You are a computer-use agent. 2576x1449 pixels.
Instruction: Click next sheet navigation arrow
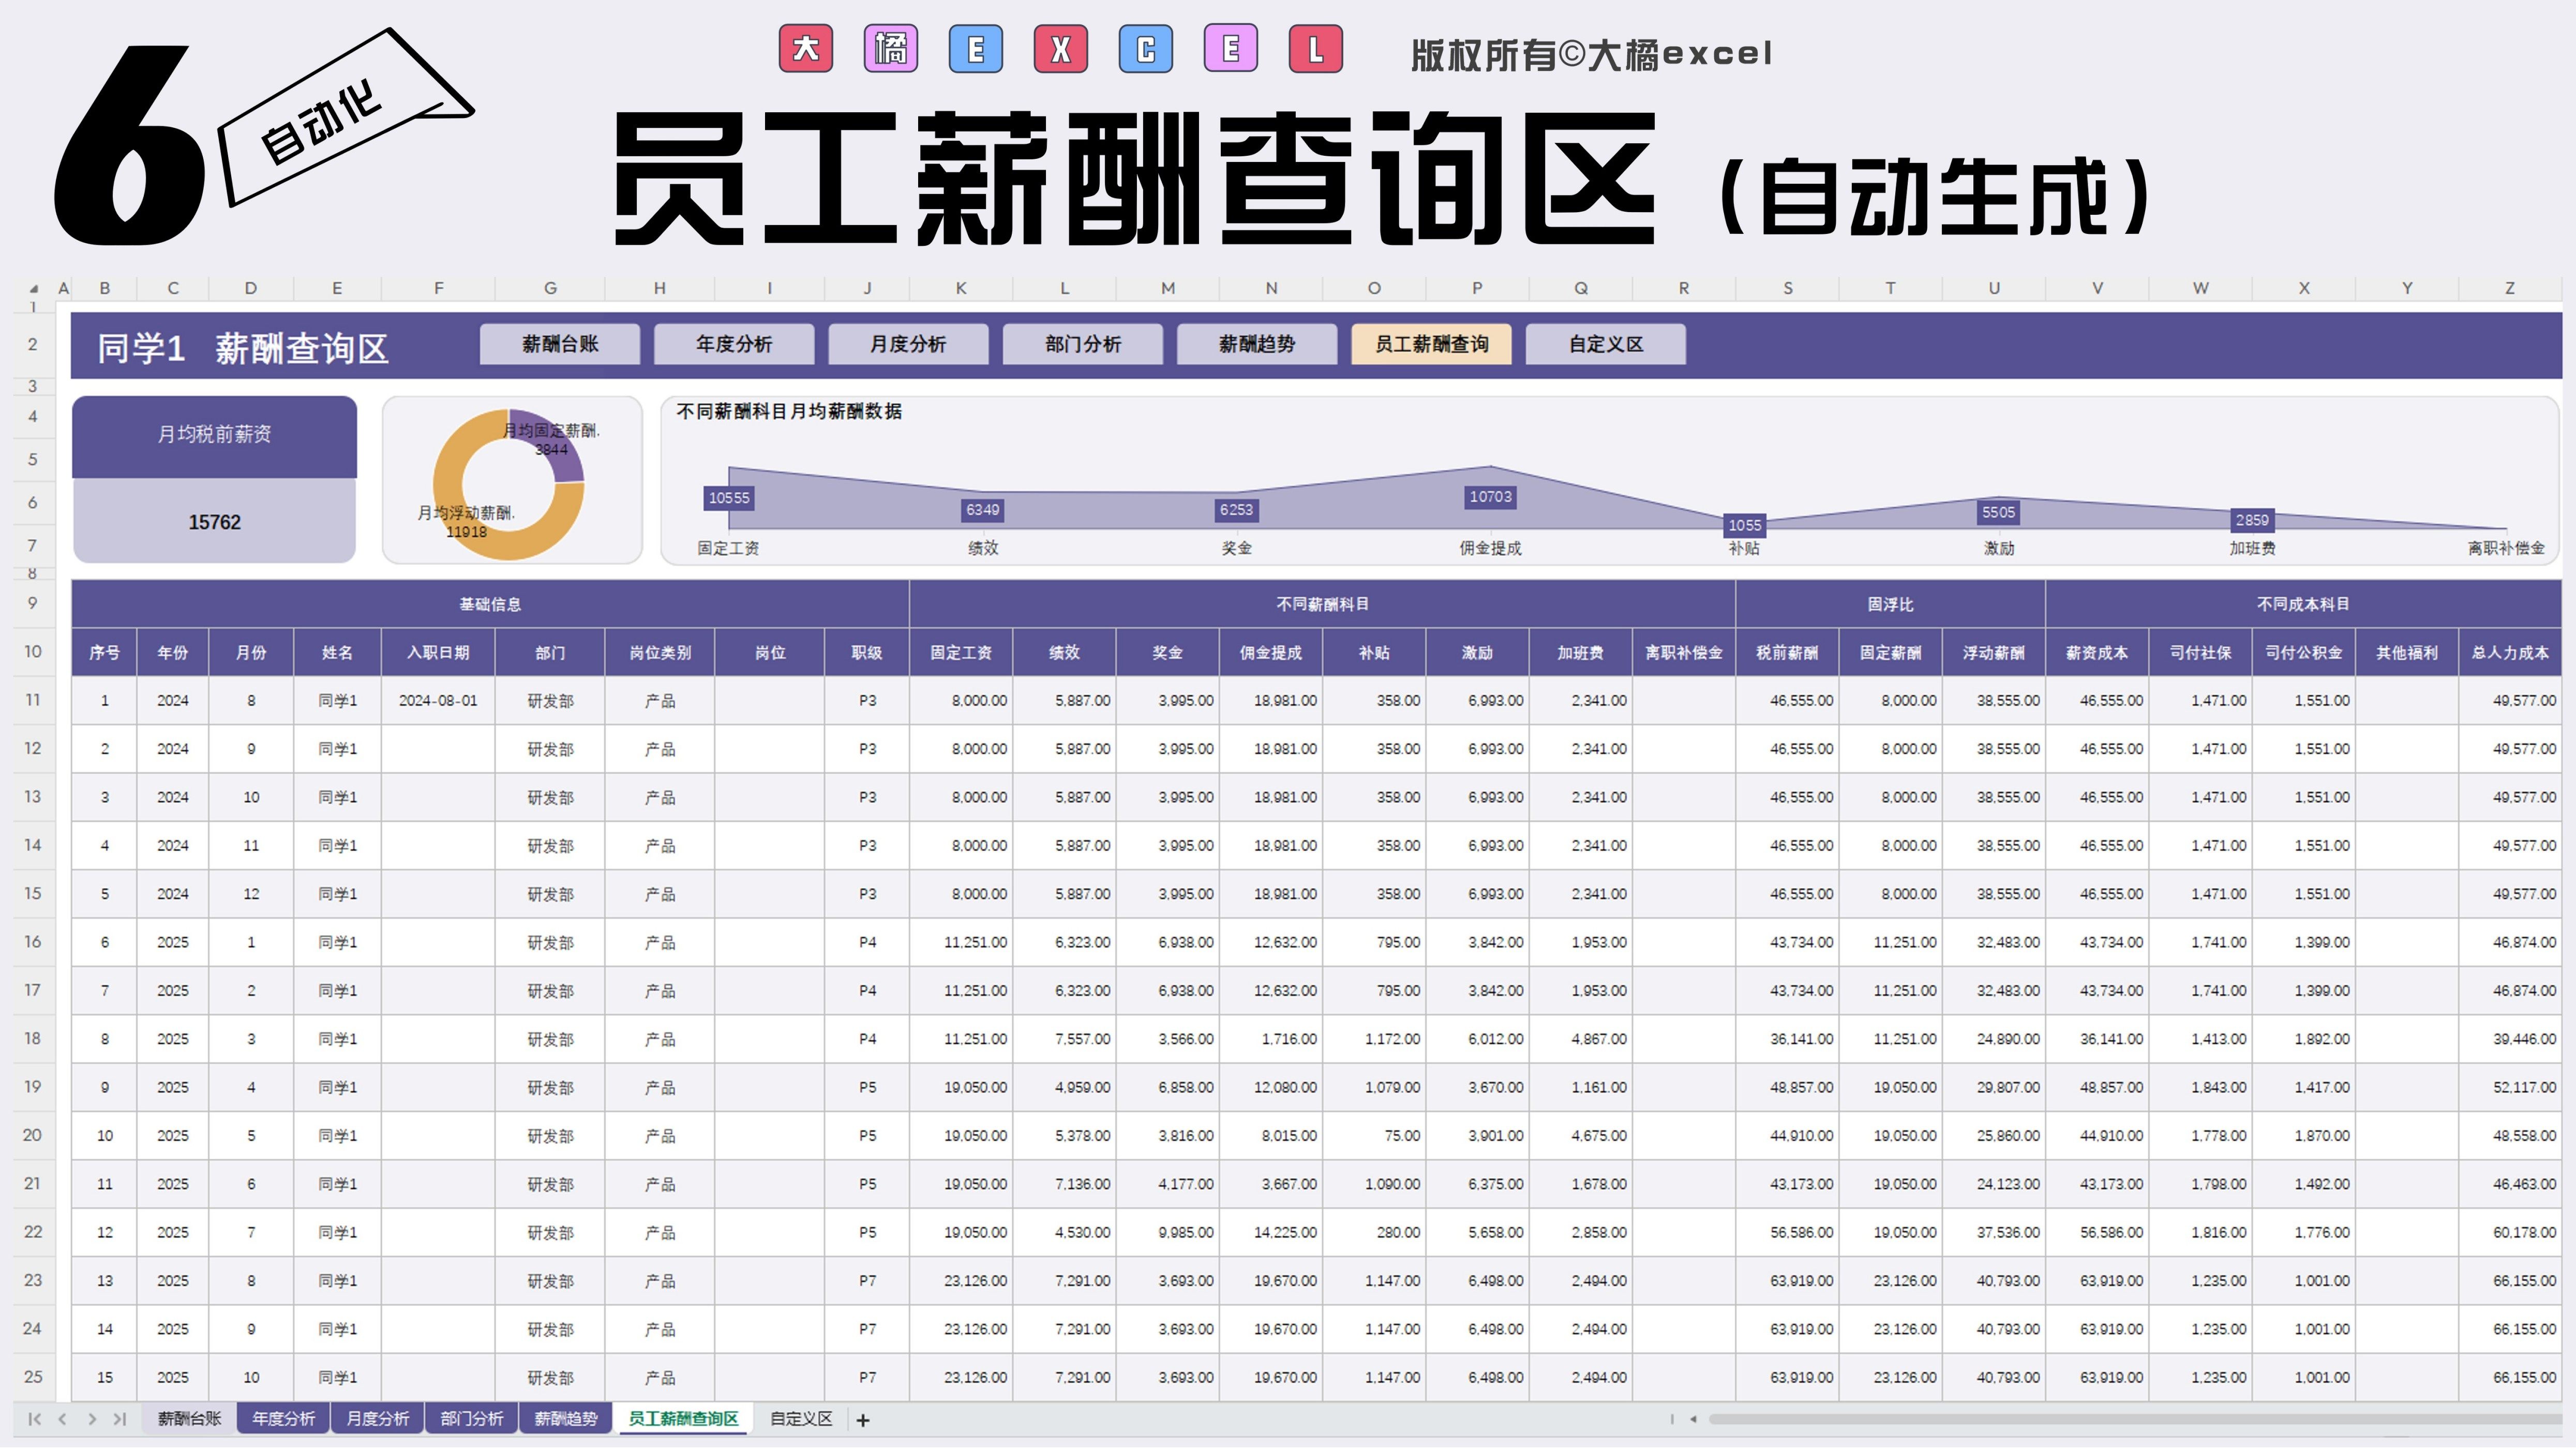92,1420
